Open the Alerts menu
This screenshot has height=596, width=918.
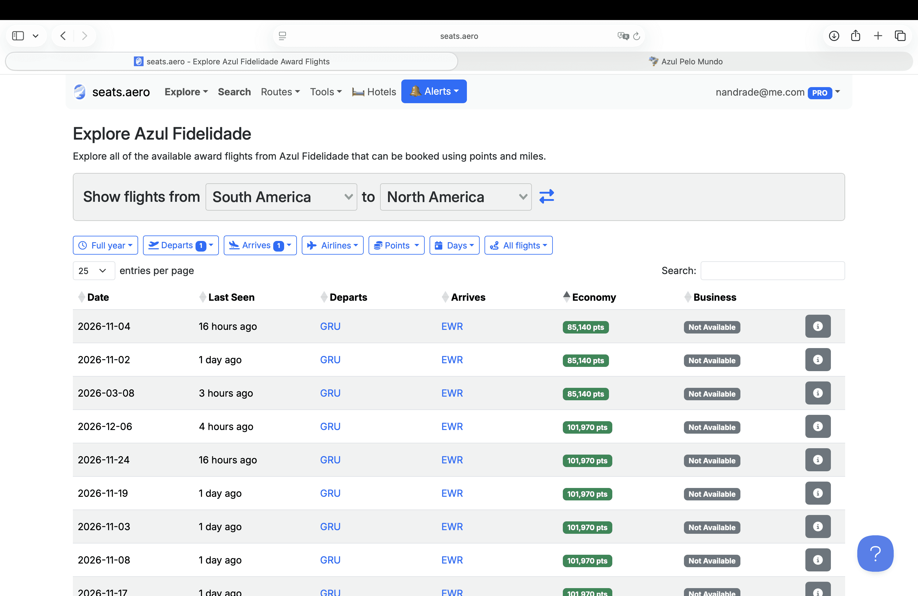(x=433, y=91)
